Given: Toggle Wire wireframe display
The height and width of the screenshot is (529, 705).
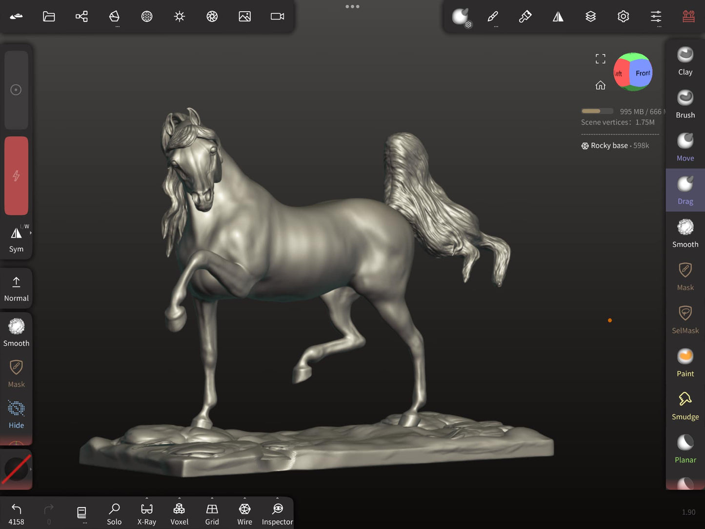Looking at the screenshot, I should click(x=244, y=514).
